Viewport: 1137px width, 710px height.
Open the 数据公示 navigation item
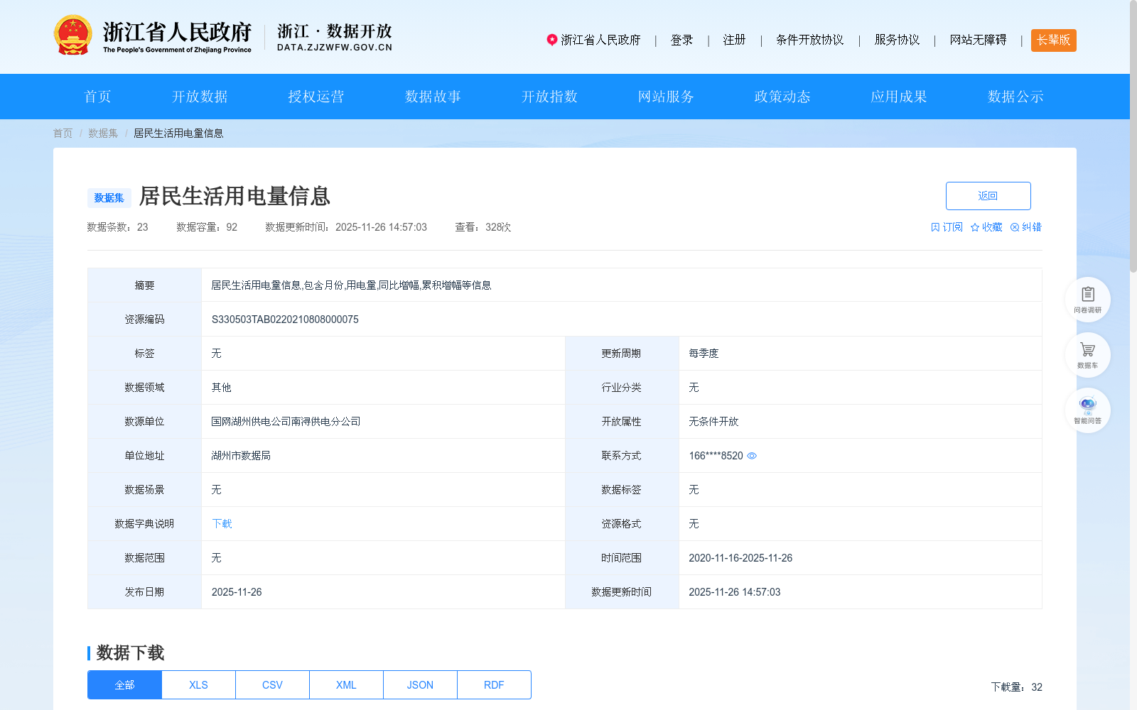click(x=1015, y=97)
